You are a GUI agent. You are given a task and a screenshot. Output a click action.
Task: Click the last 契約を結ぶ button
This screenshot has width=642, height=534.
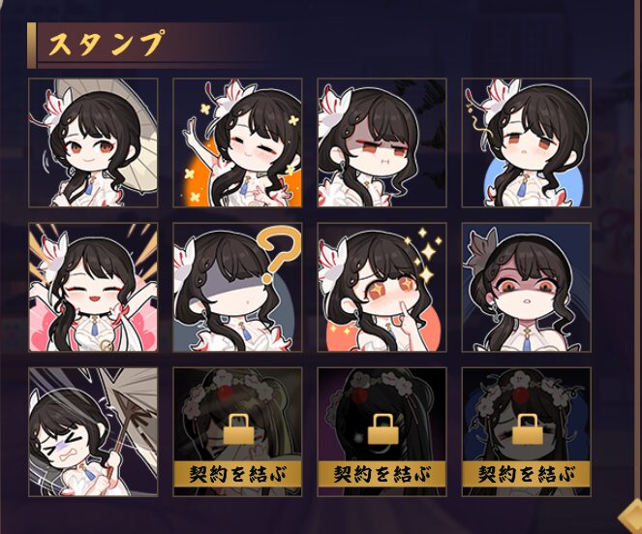pos(527,474)
